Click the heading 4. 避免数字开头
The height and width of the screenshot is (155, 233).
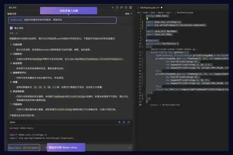pyautogui.click(x=18, y=73)
